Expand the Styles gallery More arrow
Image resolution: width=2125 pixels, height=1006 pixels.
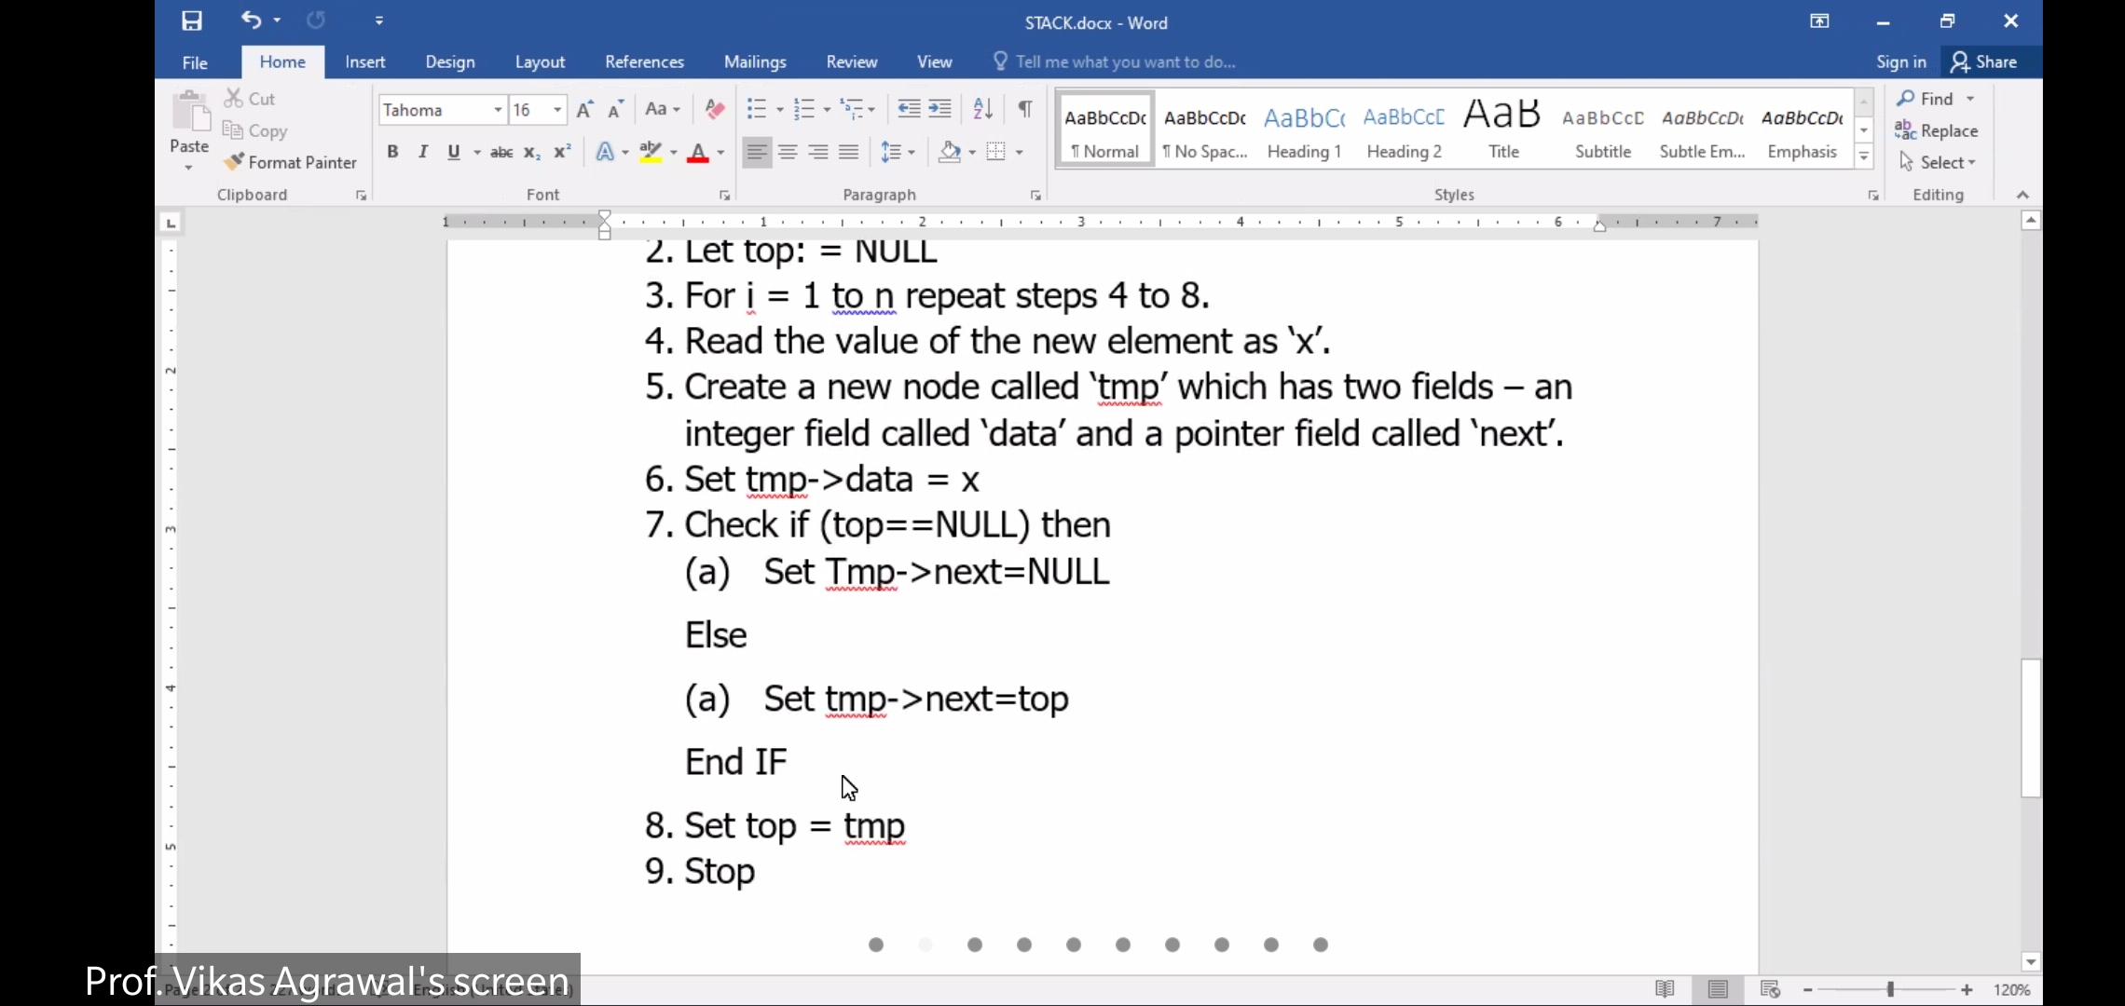1864,157
